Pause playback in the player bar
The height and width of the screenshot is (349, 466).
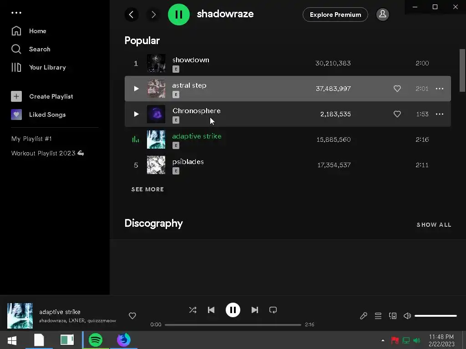click(233, 310)
